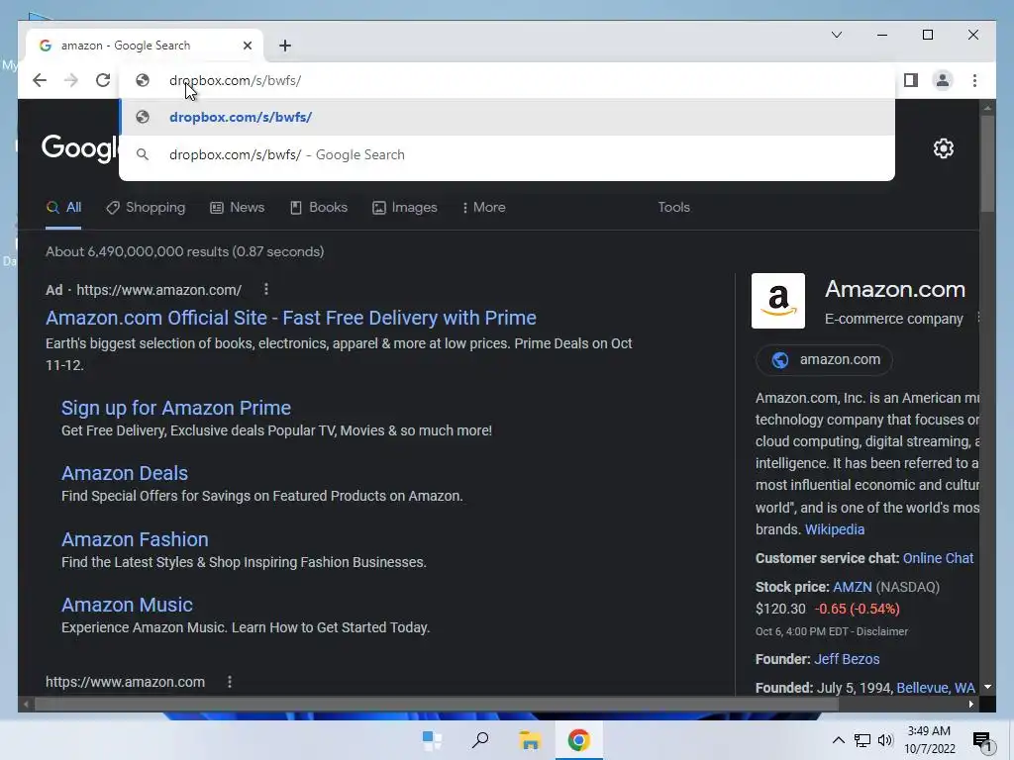Open the Amazon Music link
Screen dimensions: 1014x760
tap(127, 605)
